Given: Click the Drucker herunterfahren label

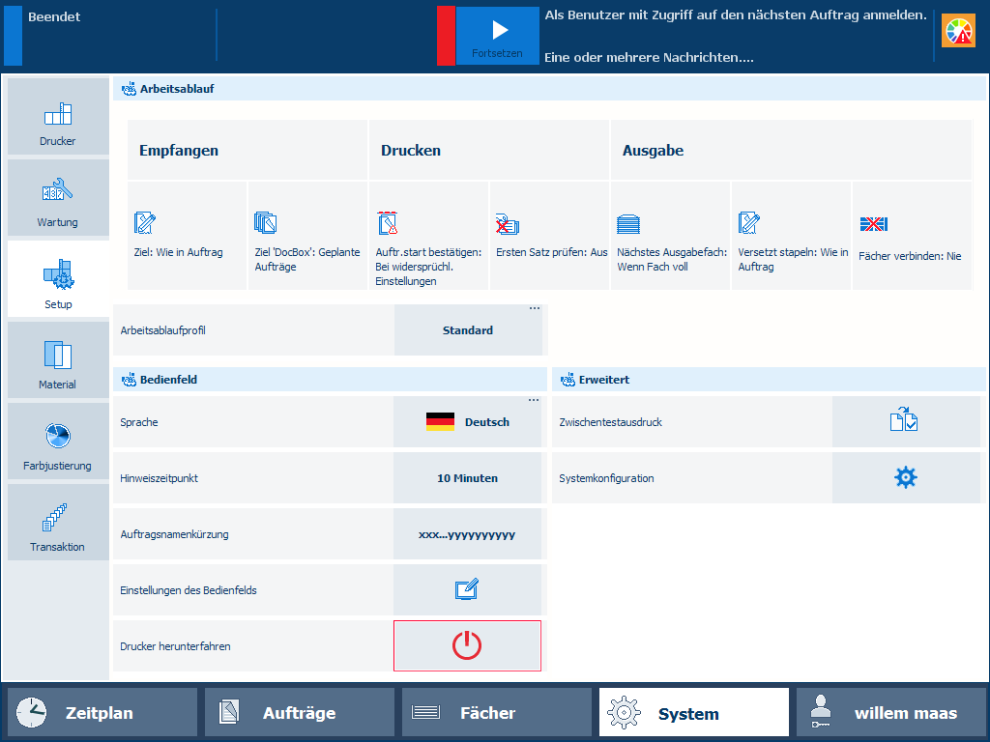Looking at the screenshot, I should pyautogui.click(x=175, y=646).
